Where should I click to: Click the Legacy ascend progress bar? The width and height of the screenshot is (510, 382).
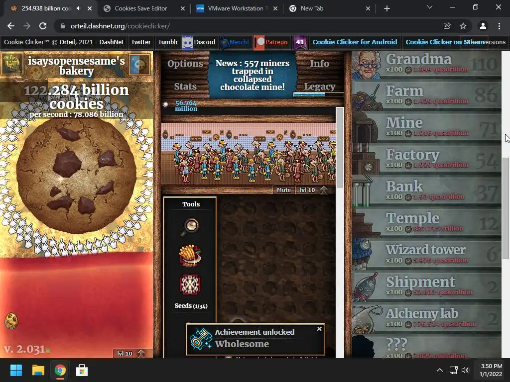pos(318,95)
